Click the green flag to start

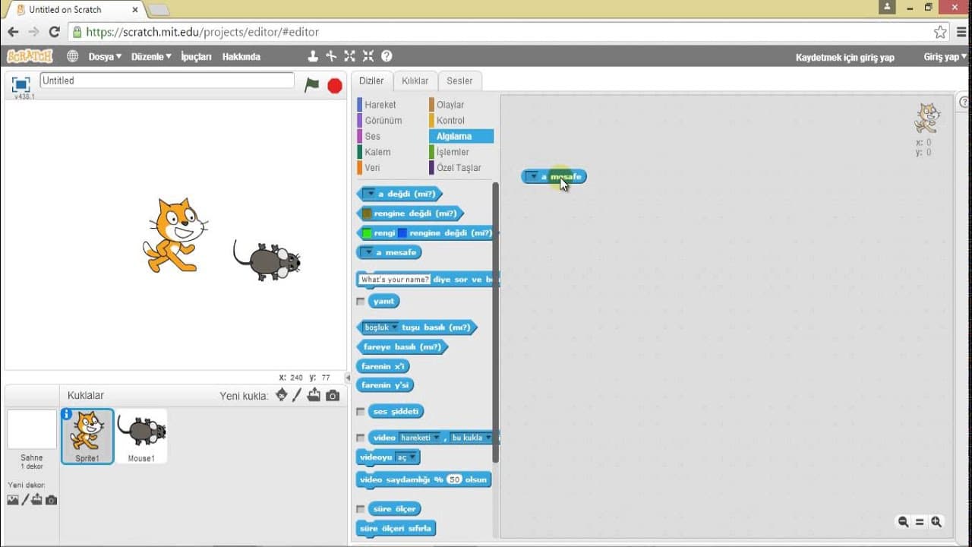[312, 85]
